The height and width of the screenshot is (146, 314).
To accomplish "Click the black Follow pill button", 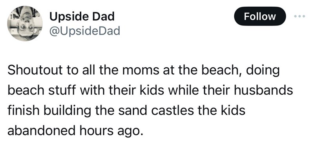I will (x=260, y=16).
